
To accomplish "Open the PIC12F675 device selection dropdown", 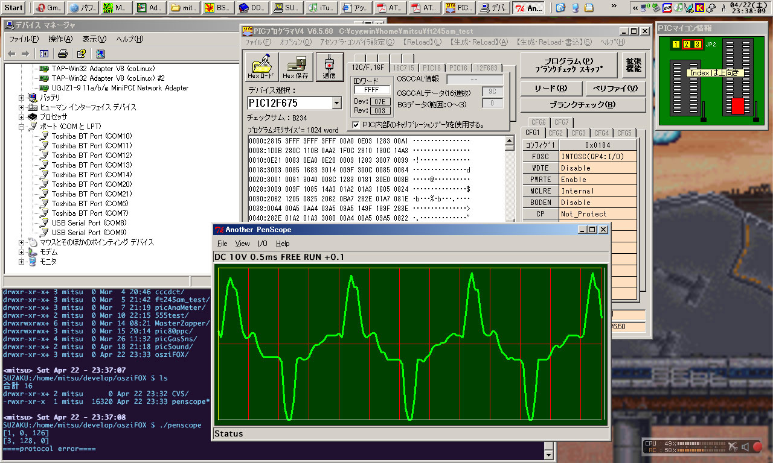I will 337,103.
